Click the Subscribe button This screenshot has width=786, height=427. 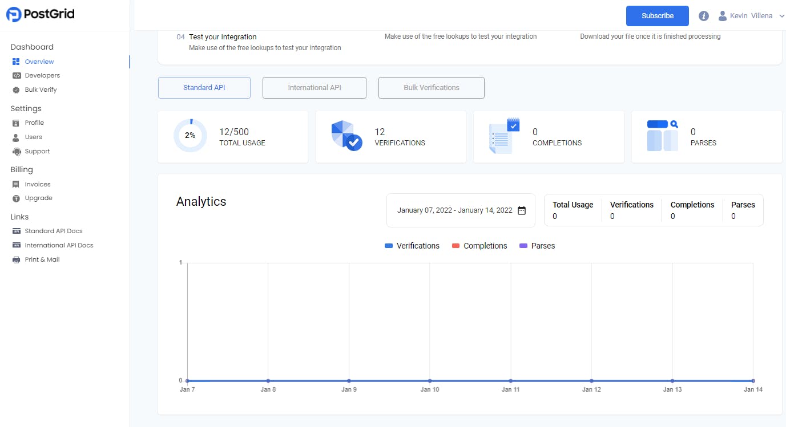[657, 16]
